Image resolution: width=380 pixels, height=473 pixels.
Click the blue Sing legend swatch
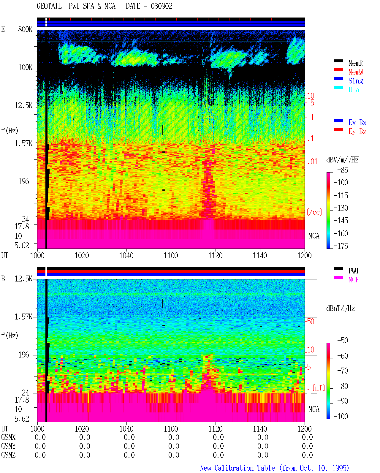(338, 79)
